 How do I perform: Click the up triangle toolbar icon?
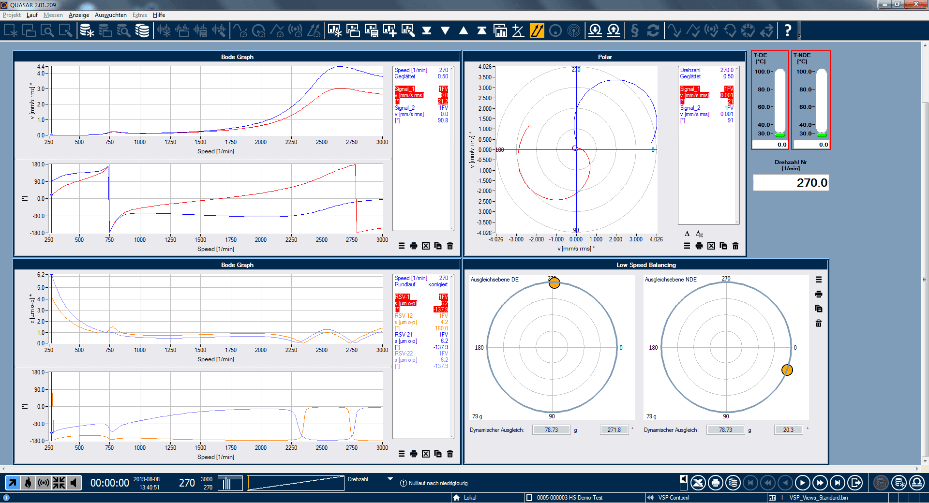(x=464, y=31)
